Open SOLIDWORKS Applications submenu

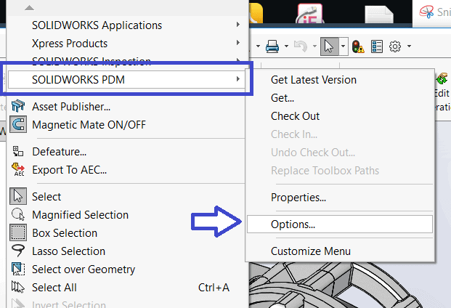coord(127,25)
